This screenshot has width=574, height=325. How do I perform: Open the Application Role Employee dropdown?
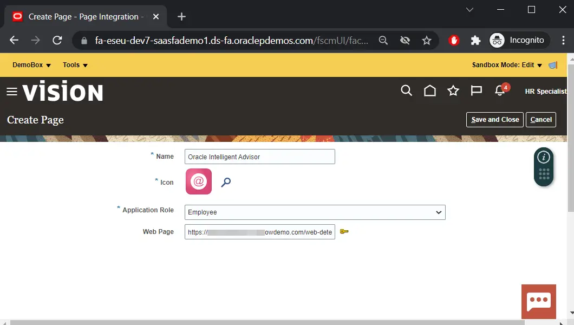315,212
